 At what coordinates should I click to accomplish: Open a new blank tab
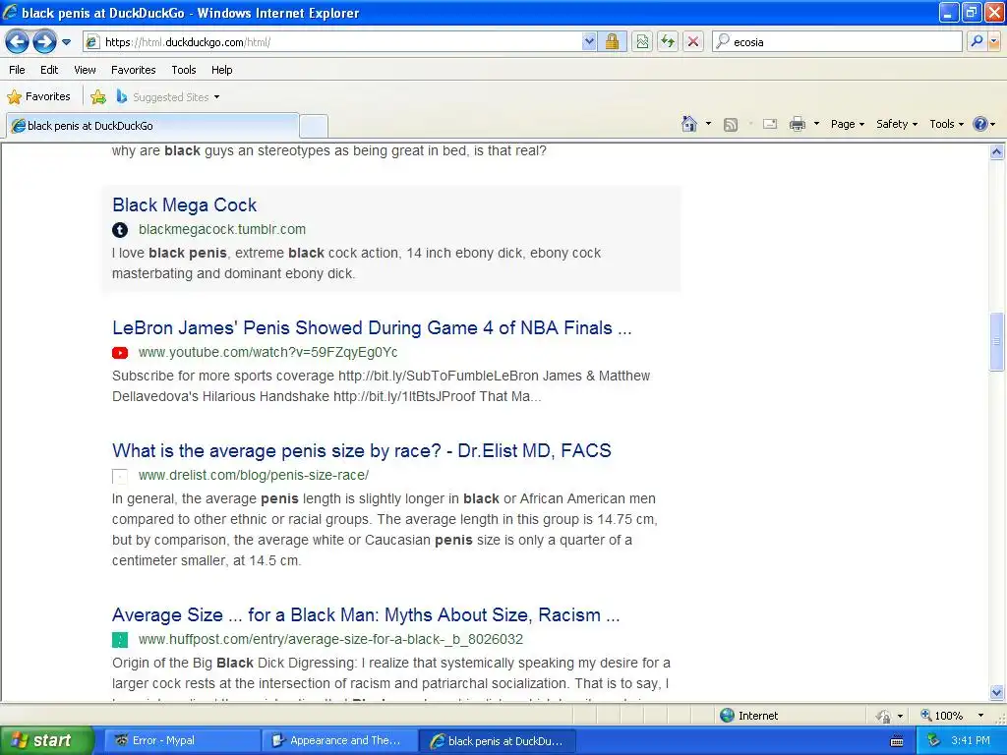pyautogui.click(x=314, y=127)
